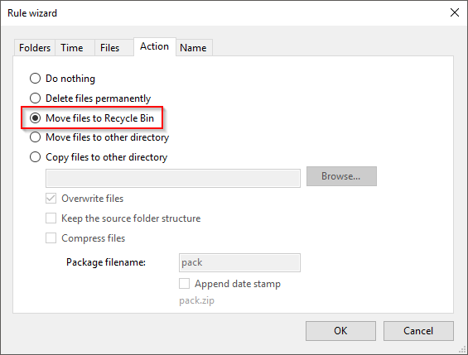Confirm with the OK button
This screenshot has height=355, width=468.
pyautogui.click(x=340, y=331)
